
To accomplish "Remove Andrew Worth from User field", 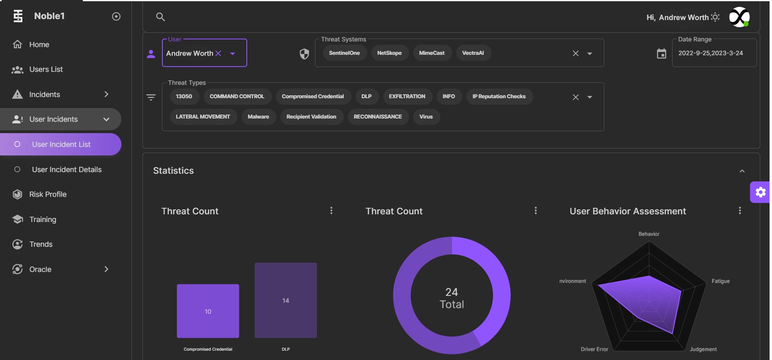I will pos(218,53).
